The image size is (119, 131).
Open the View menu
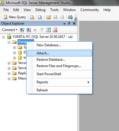click(27, 10)
